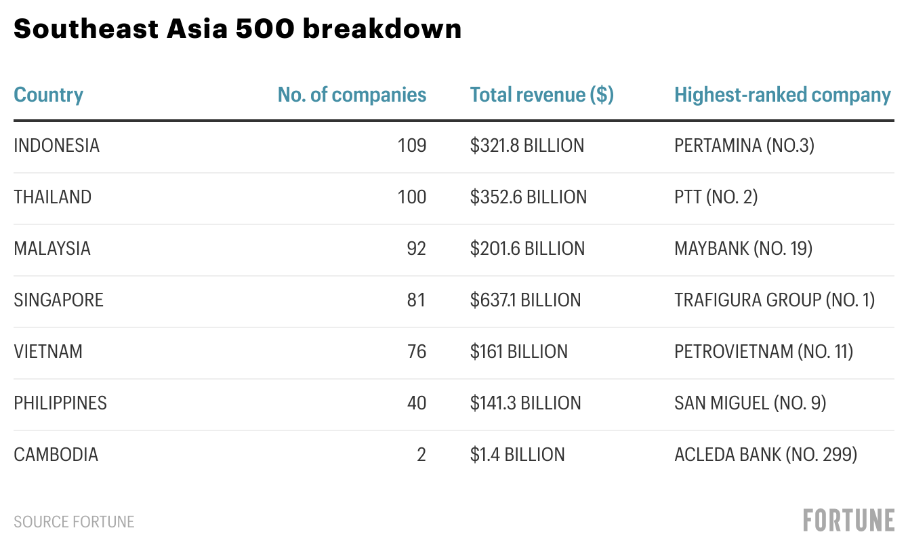This screenshot has height=545, width=908.
Task: Click Indonesia's 109 companies value
Action: pyautogui.click(x=412, y=146)
